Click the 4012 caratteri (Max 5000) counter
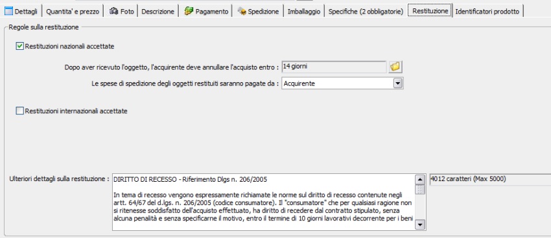Screen dimensions: 551x238 pos(490,179)
